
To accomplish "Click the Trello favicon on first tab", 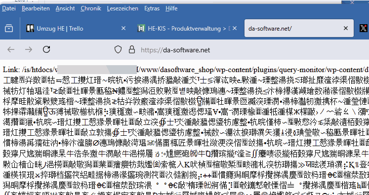I will pos(30,29).
